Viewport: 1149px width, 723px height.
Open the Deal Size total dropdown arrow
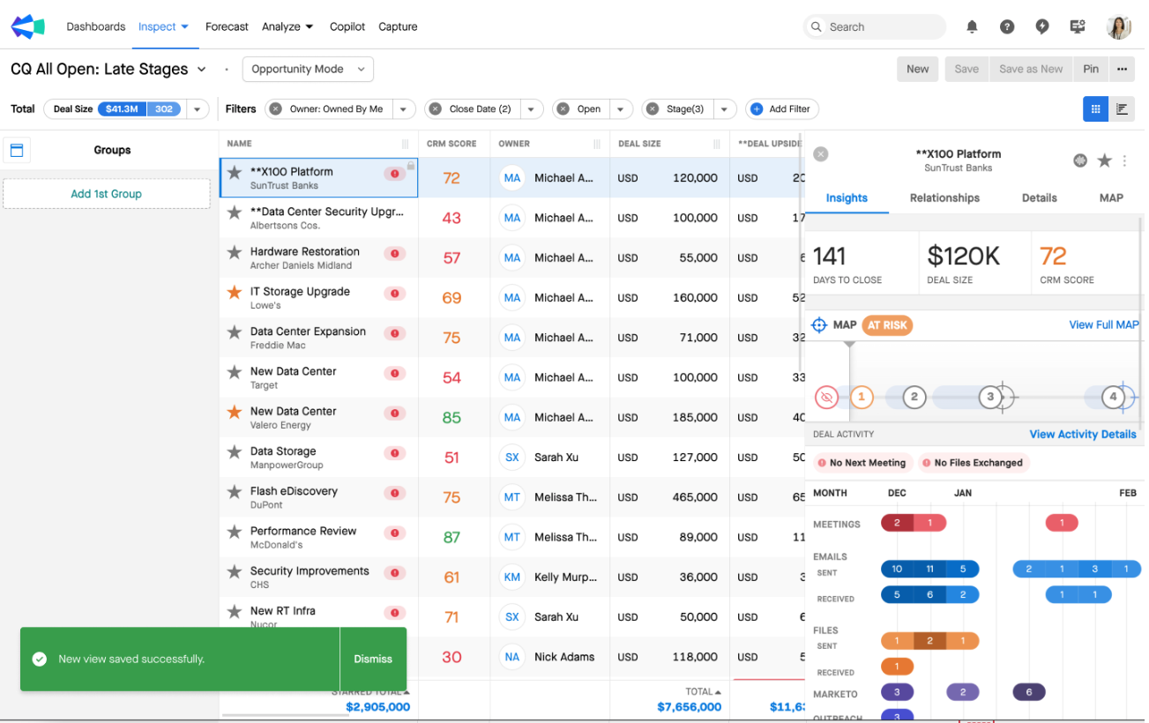pos(197,109)
